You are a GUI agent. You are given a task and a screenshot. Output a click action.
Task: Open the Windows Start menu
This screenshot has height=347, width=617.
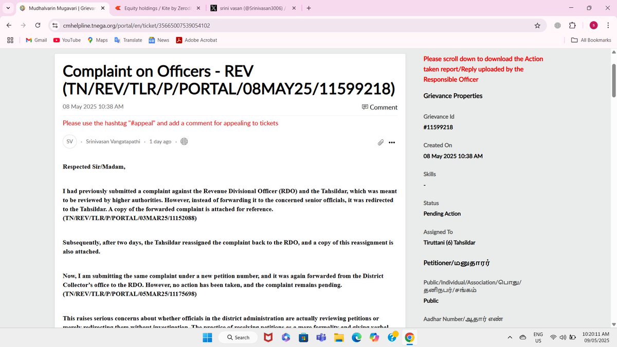click(x=207, y=337)
